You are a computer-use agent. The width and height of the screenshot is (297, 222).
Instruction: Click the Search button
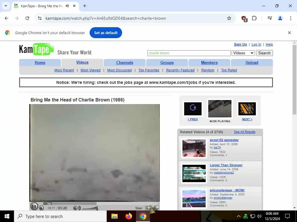coord(264,53)
